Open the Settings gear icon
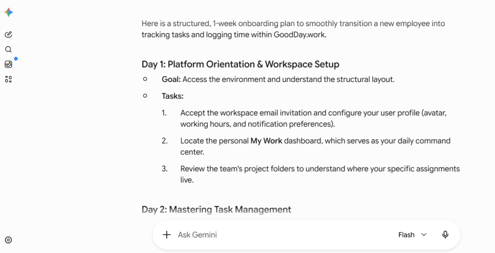Screen dimensions: 495x253 tap(9, 240)
